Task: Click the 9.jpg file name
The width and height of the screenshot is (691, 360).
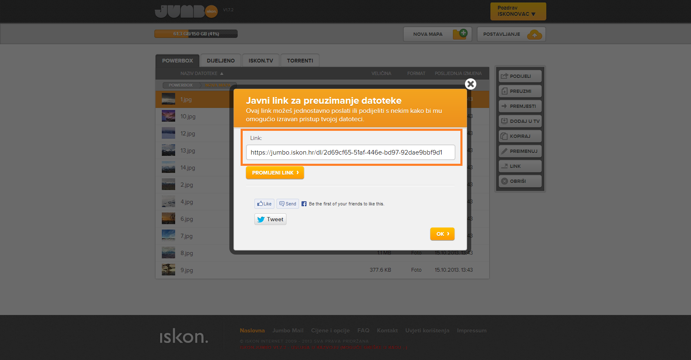Action: coord(186,270)
